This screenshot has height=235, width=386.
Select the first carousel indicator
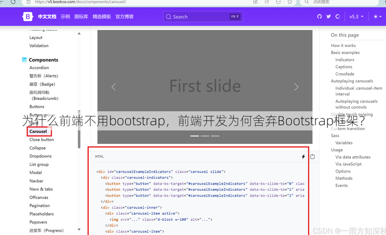(x=194, y=136)
